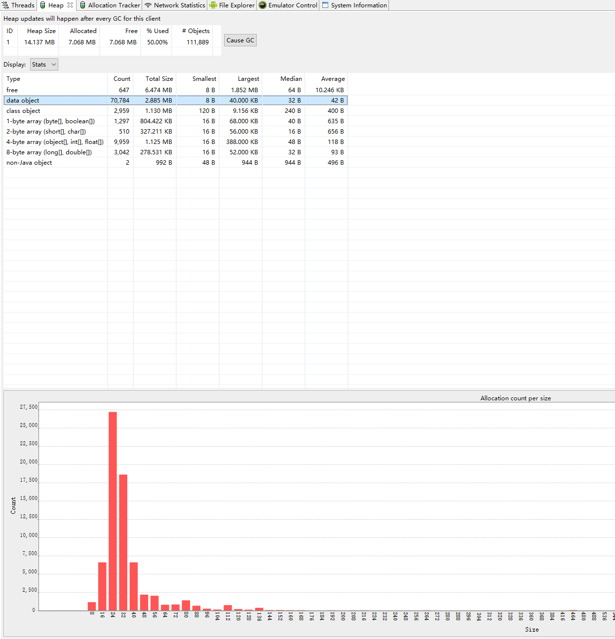Click the File Explorer Android robot icon

coord(212,5)
